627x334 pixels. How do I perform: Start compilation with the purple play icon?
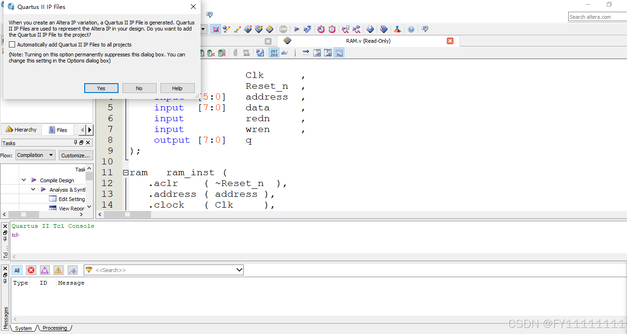click(296, 29)
